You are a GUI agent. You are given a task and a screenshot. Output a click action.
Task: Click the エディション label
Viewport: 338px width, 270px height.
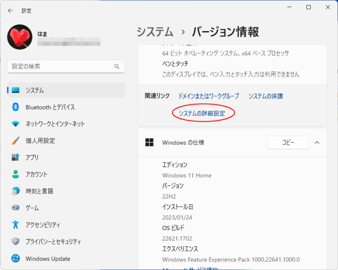175,165
